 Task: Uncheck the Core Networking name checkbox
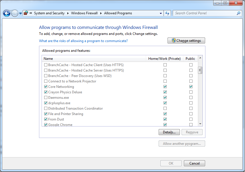coord(46,86)
